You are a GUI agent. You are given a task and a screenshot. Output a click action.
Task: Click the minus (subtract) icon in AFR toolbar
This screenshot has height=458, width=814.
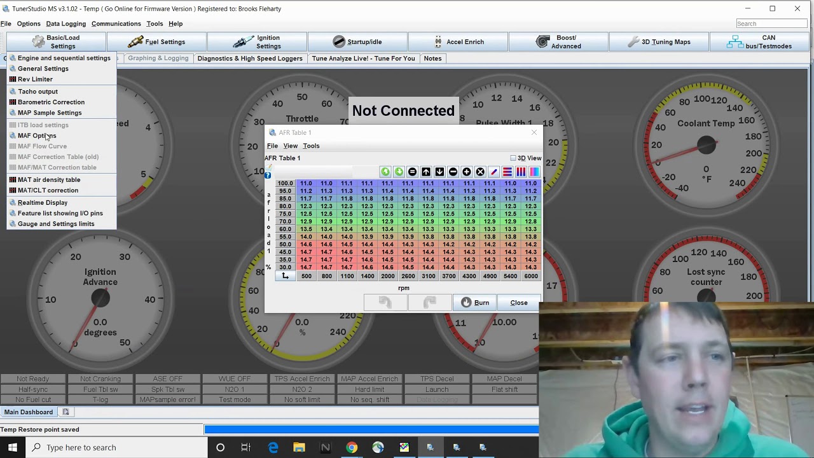pos(453,172)
